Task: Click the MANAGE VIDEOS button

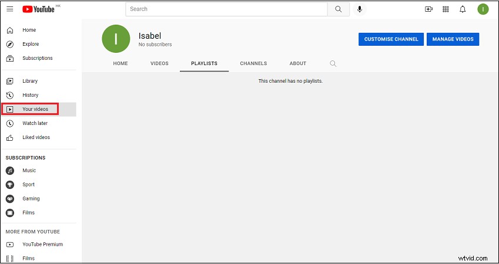Action: [453, 39]
